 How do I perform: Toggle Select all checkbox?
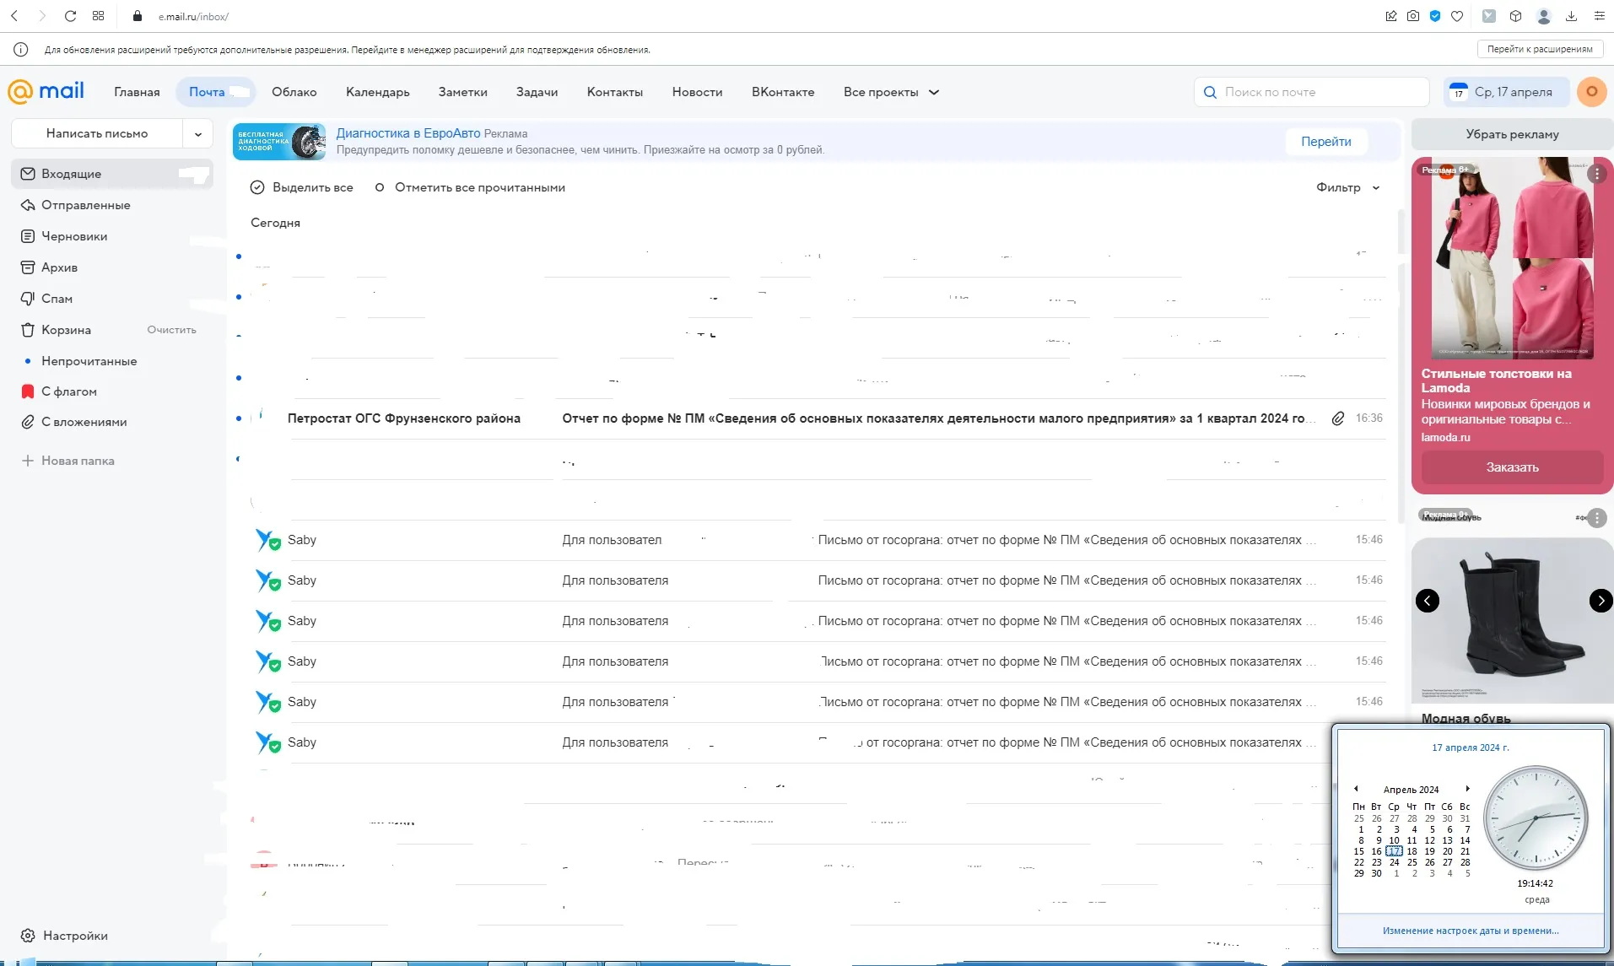[x=257, y=187]
